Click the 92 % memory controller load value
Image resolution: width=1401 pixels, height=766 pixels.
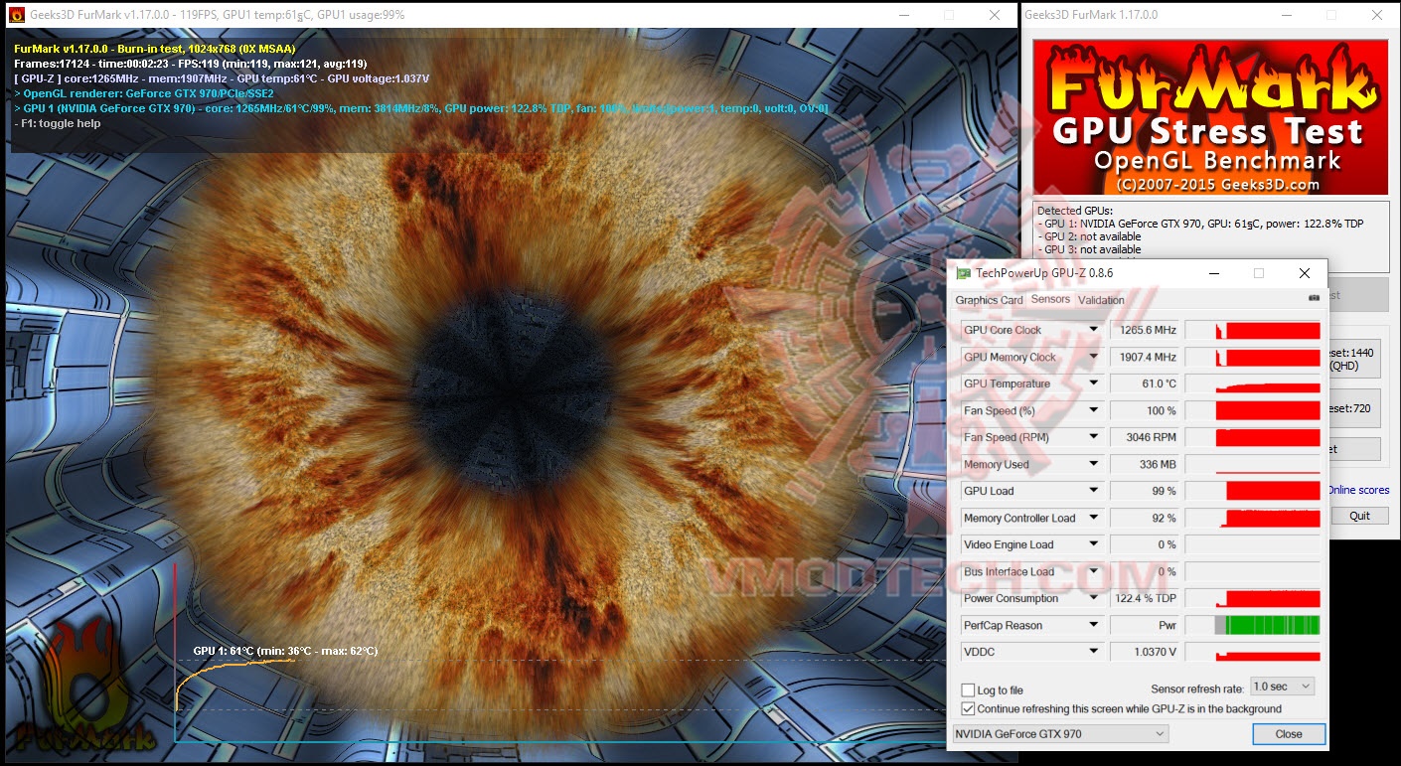[x=1145, y=518]
